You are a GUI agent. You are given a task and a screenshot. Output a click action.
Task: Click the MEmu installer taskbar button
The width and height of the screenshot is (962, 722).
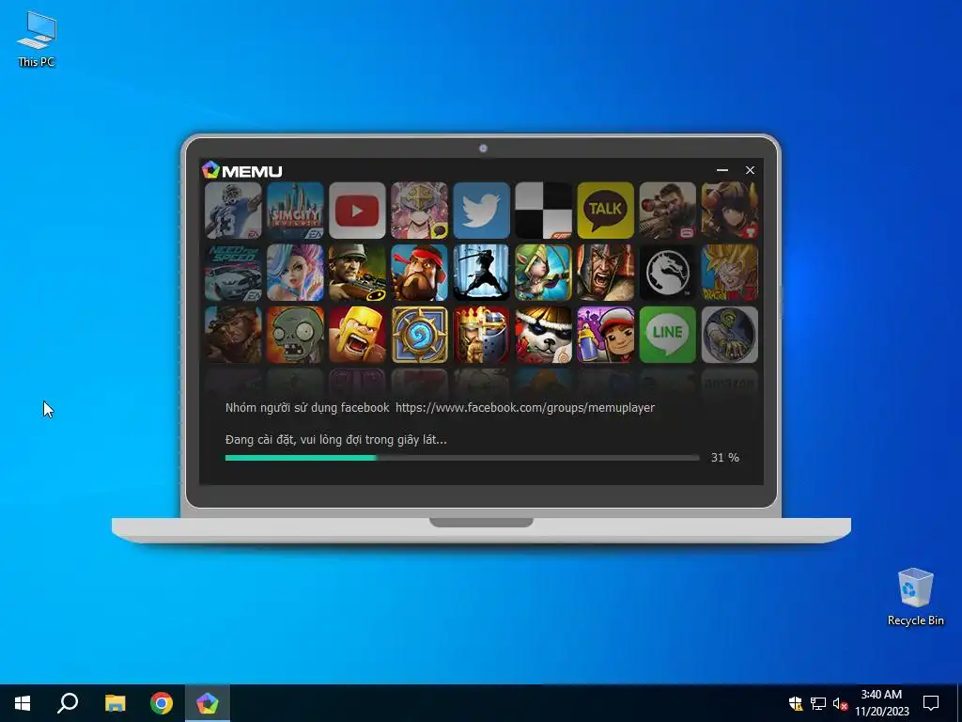pos(208,703)
